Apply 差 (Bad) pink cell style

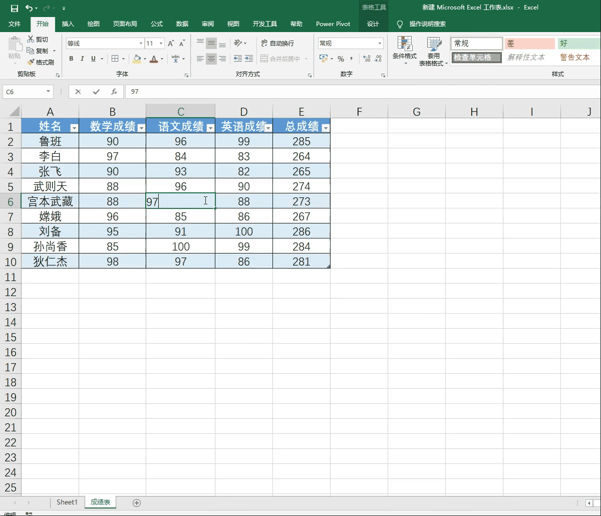(x=529, y=44)
